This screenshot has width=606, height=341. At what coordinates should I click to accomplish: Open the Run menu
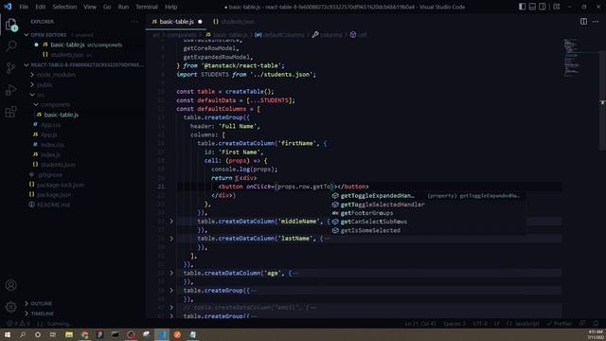pos(123,7)
